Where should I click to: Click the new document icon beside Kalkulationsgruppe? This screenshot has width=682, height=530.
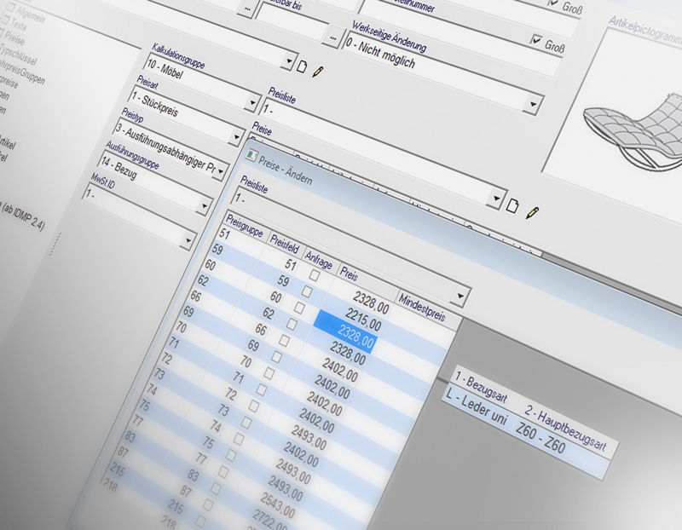tap(302, 66)
